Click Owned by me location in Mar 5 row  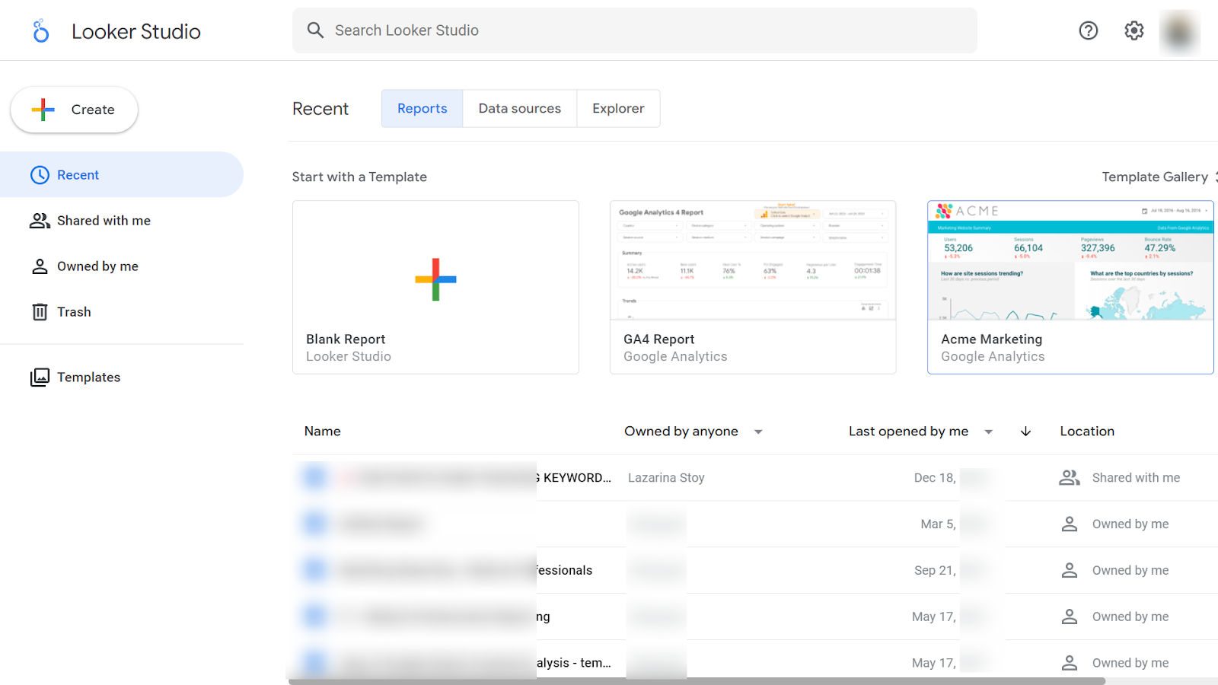[1130, 524]
